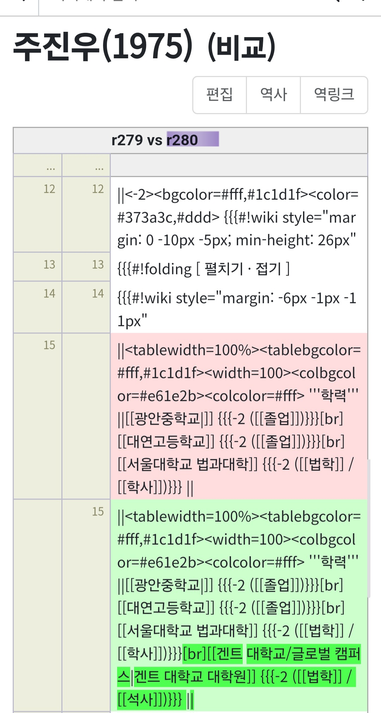Open the 역사 (history) tab

coord(273,95)
